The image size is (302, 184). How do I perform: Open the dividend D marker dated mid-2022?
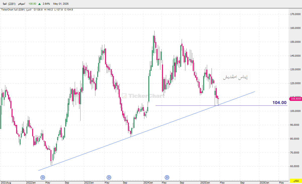pyautogui.click(x=43, y=177)
